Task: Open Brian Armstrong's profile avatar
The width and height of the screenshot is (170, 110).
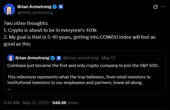Action: (x=9, y=9)
